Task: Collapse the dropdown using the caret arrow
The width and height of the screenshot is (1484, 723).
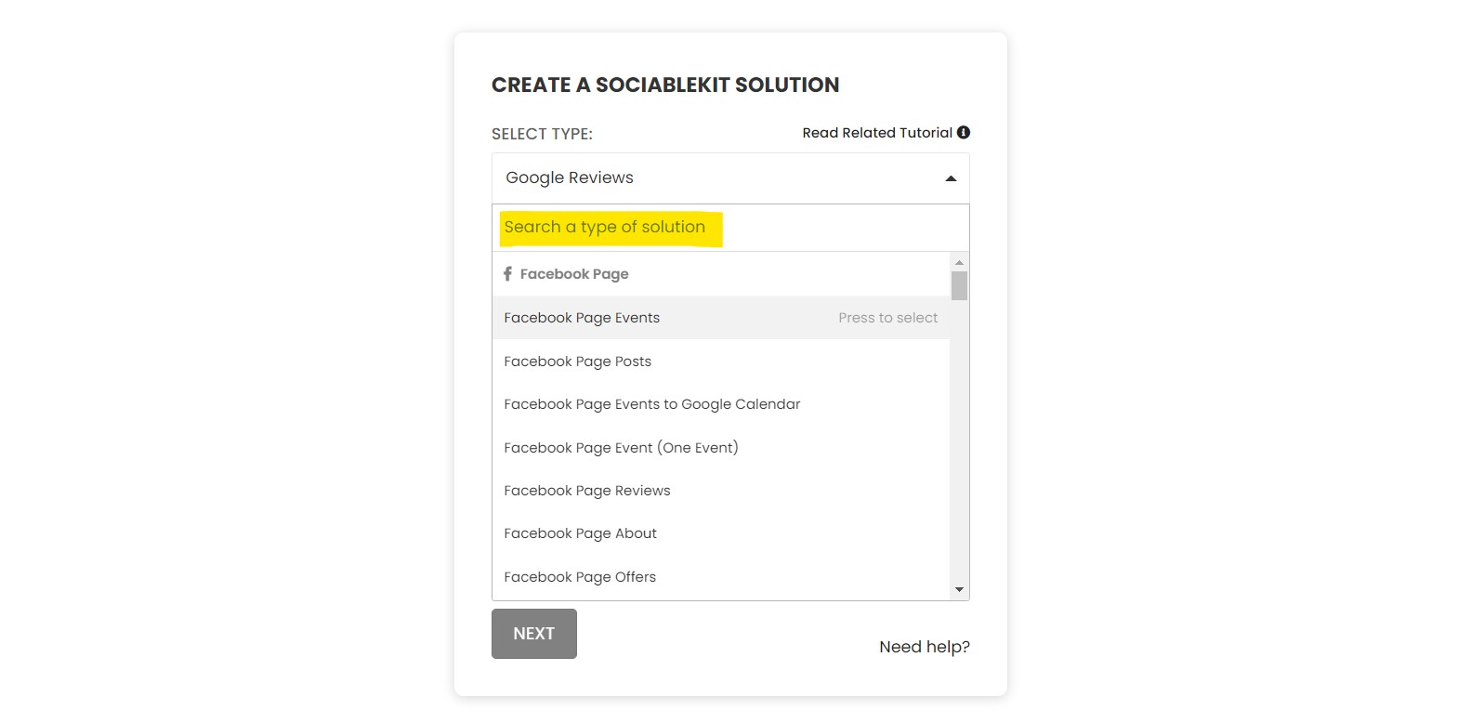Action: coord(951,178)
